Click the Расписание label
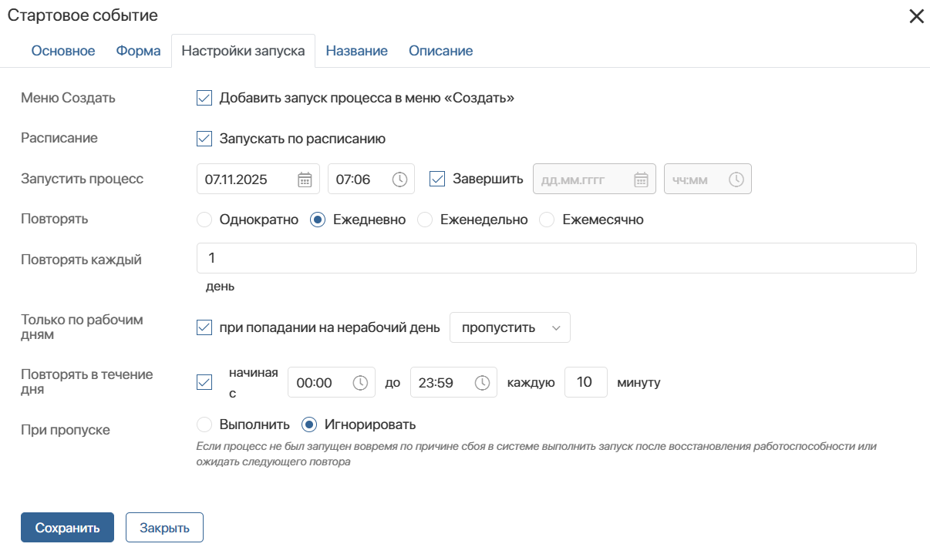The width and height of the screenshot is (930, 547). tap(59, 138)
